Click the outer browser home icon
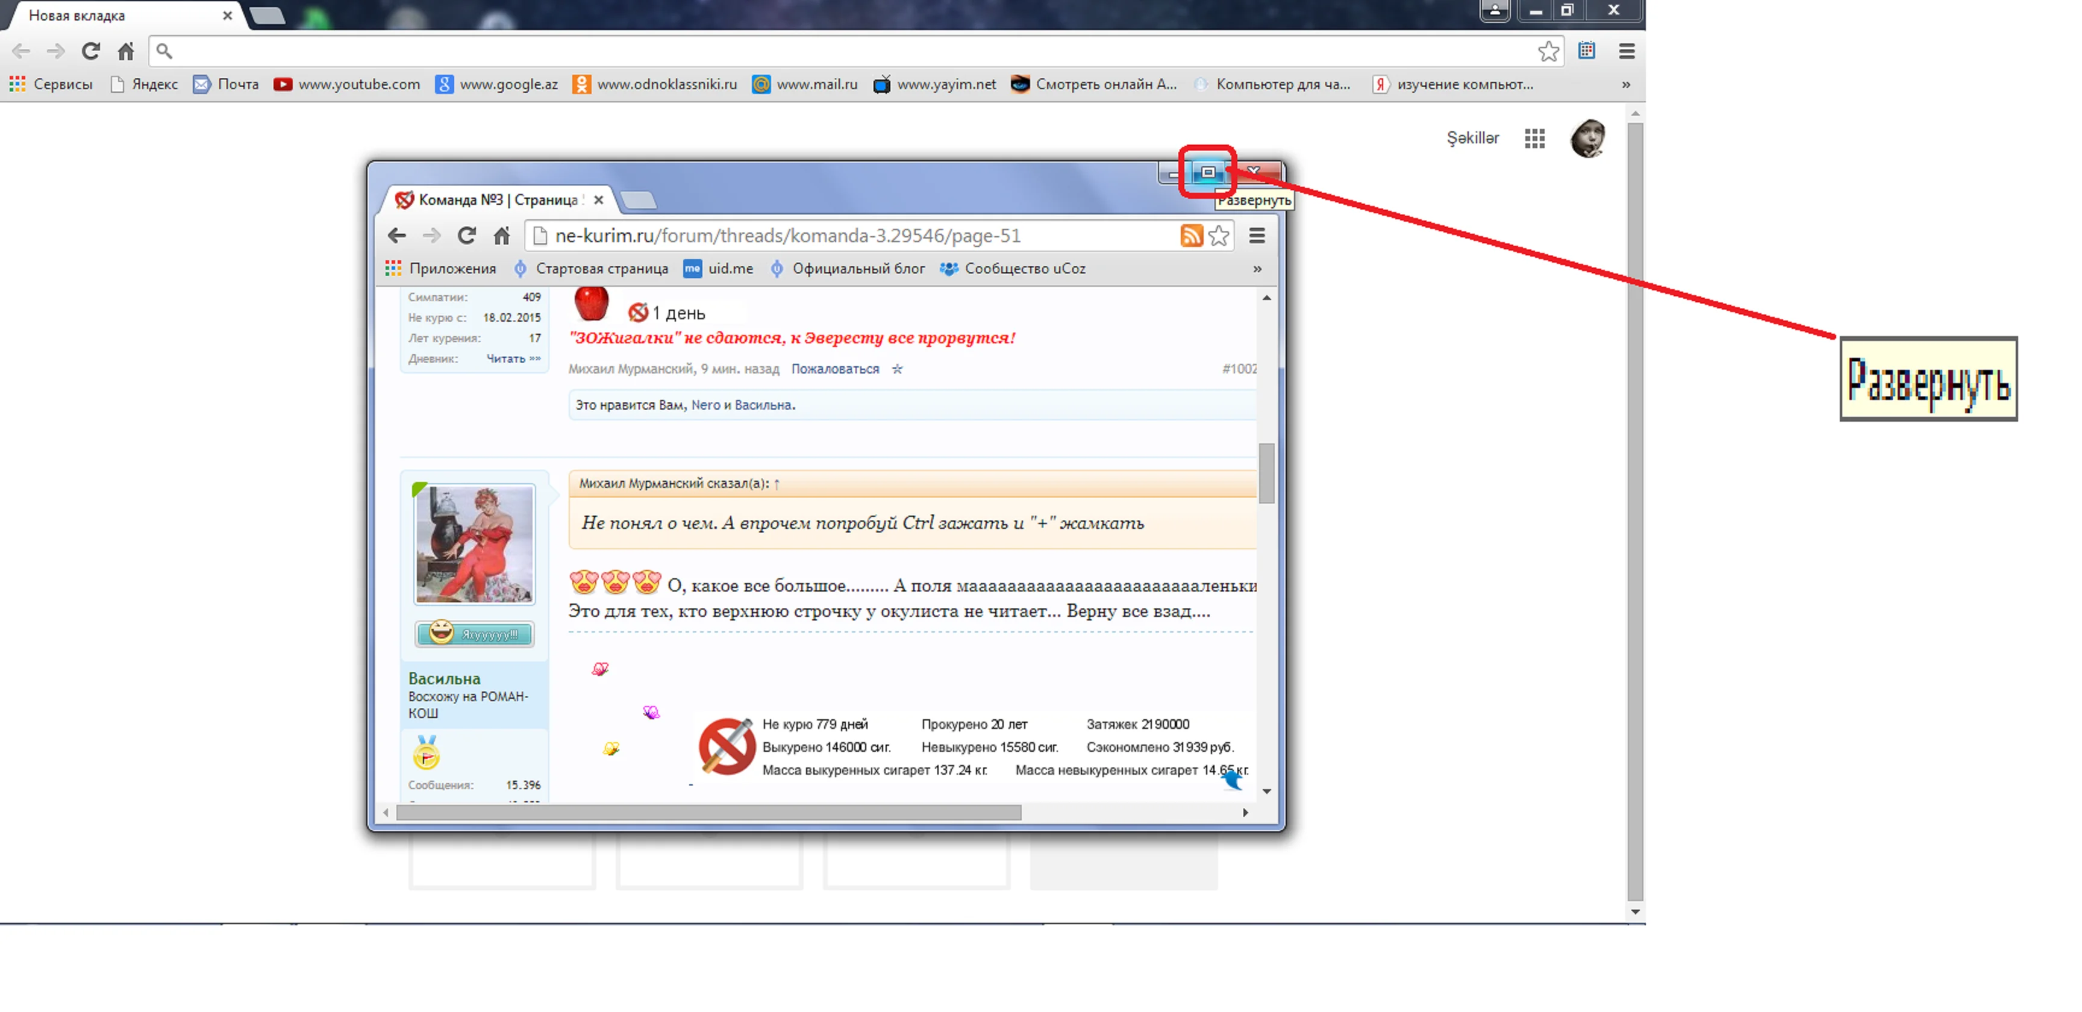2082x1012 pixels. point(126,52)
